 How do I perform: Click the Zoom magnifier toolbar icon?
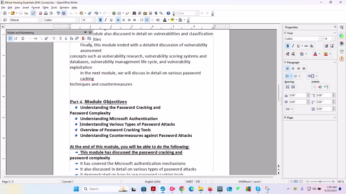[161, 13]
